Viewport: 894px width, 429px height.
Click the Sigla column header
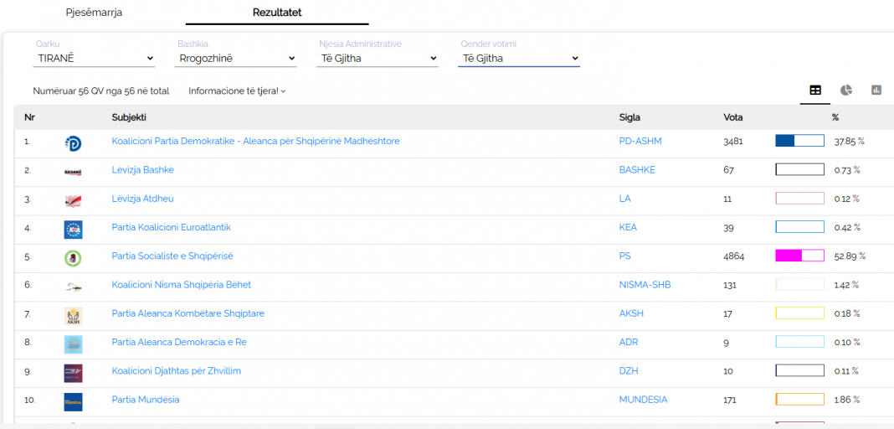(629, 117)
